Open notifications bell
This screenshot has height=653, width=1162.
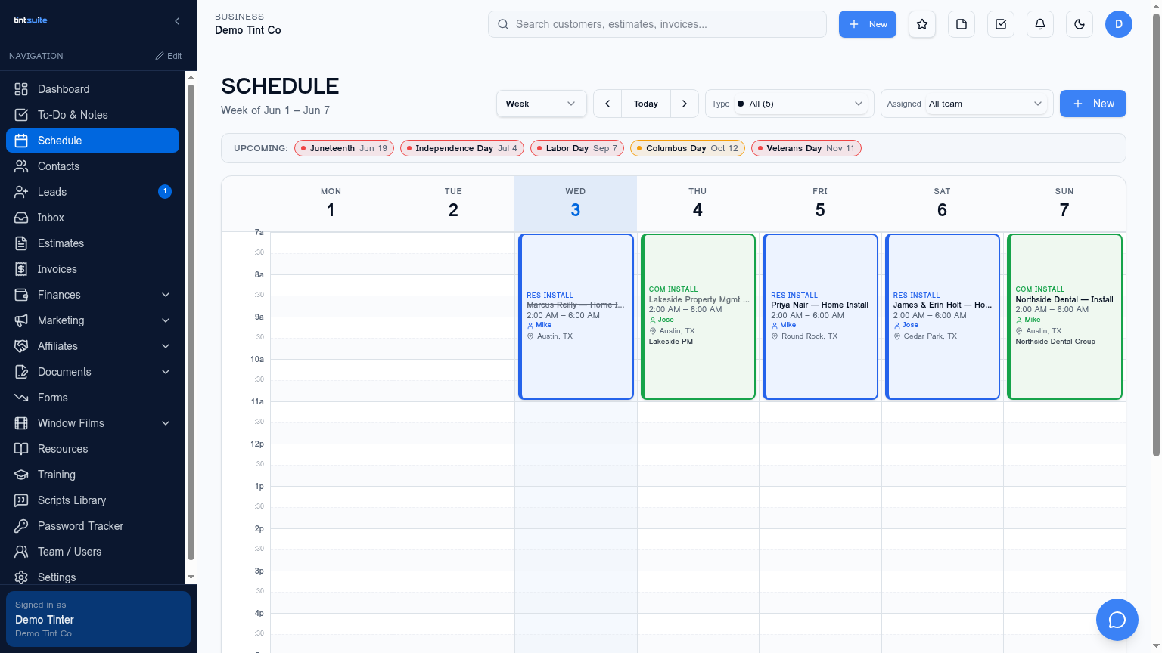1040,24
